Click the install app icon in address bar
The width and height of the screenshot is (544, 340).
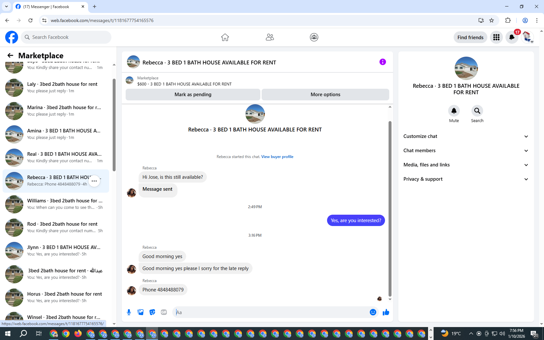481,20
